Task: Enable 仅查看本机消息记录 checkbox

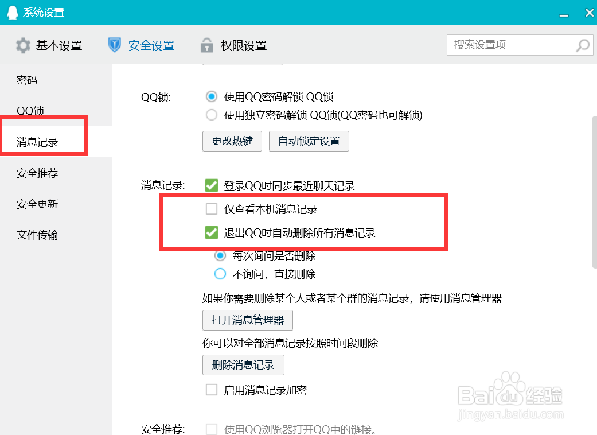Action: 211,209
